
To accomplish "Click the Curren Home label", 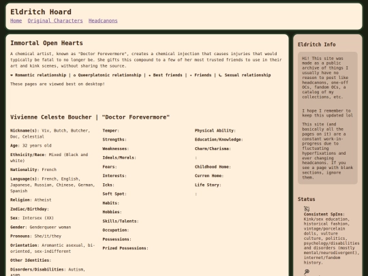I will coord(209,176).
